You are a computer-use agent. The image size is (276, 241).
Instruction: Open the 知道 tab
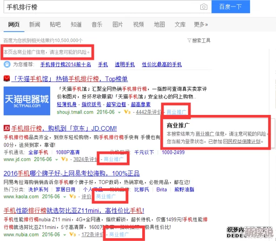(x=76, y=25)
